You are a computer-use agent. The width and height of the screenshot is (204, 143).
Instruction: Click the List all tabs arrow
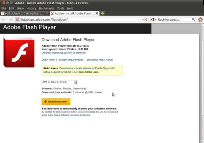pyautogui.click(x=201, y=13)
